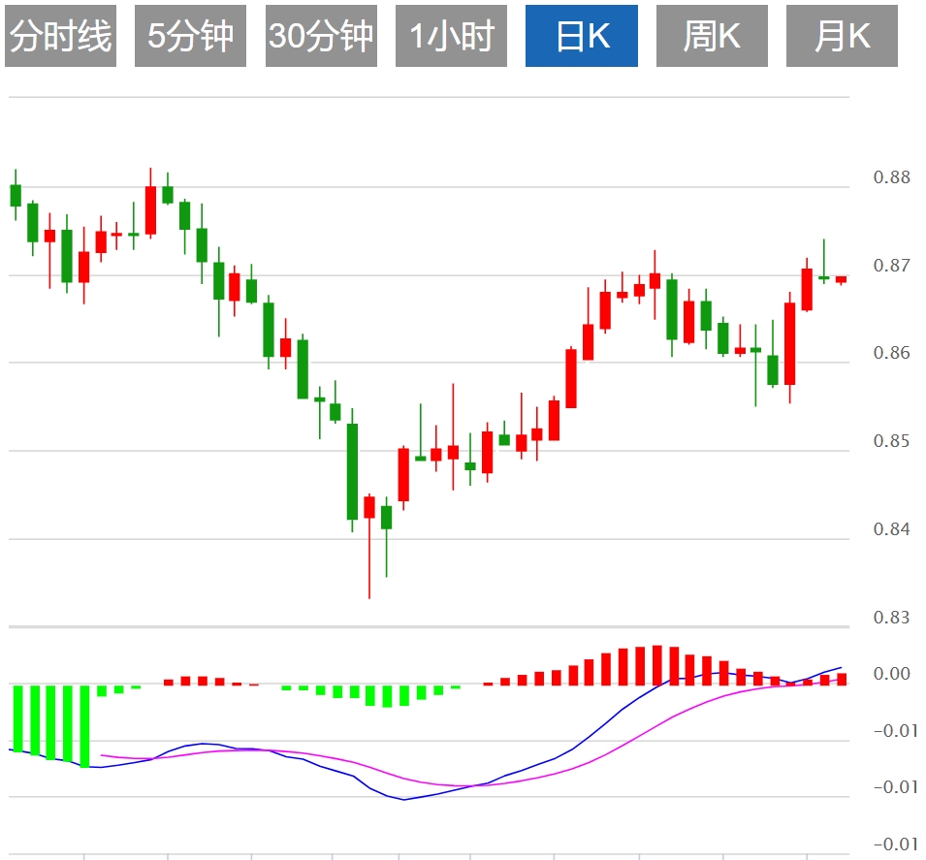Switch to the 1小时 chart

[451, 36]
